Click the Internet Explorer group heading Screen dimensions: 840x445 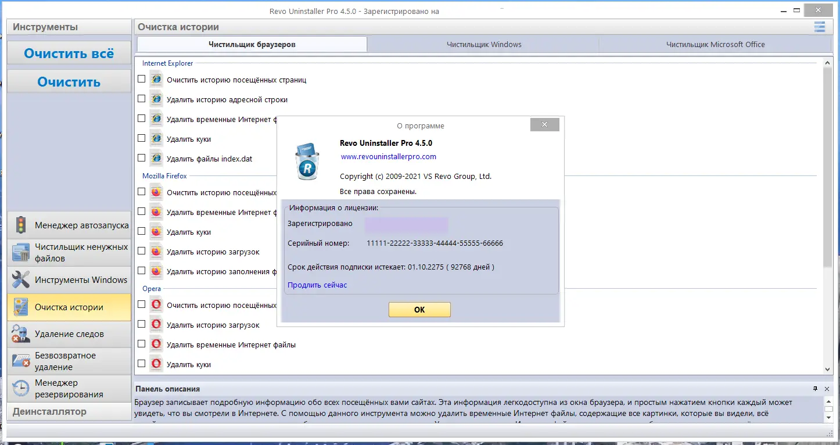pyautogui.click(x=168, y=63)
